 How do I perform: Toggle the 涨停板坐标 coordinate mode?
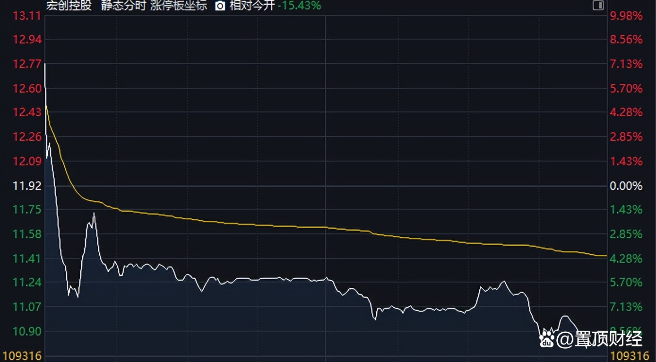(179, 6)
